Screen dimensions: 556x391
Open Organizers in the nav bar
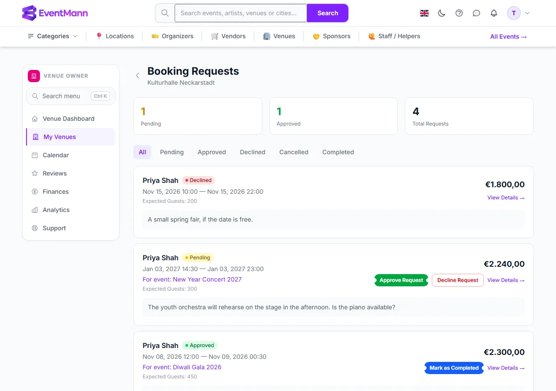(172, 36)
